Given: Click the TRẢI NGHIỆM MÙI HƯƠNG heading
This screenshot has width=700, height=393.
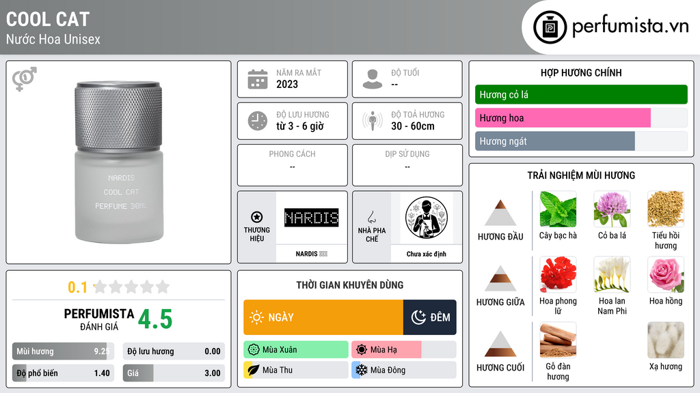Looking at the screenshot, I should click(581, 175).
